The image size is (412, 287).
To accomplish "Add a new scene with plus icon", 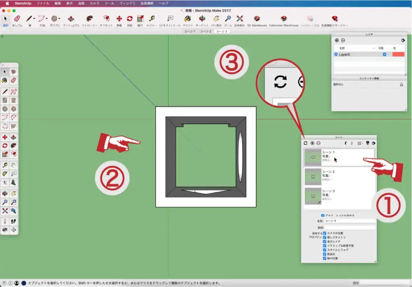I will [312, 143].
